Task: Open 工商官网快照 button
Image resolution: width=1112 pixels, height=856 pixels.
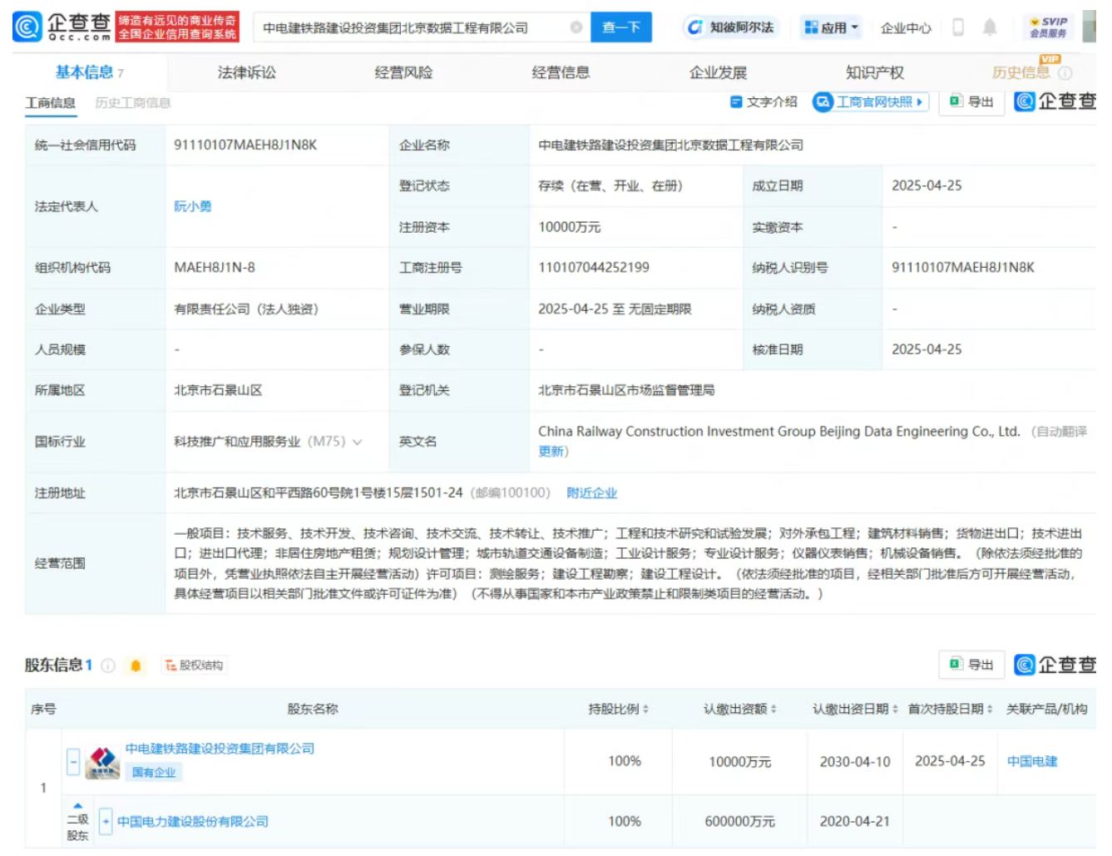Action: coord(870,101)
